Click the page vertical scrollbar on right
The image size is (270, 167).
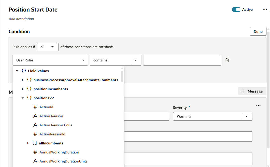[268, 90]
